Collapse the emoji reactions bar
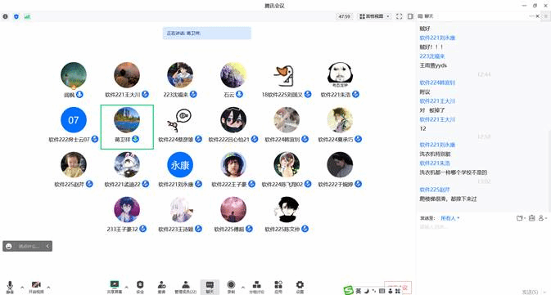This screenshot has width=551, height=295. (x=47, y=246)
